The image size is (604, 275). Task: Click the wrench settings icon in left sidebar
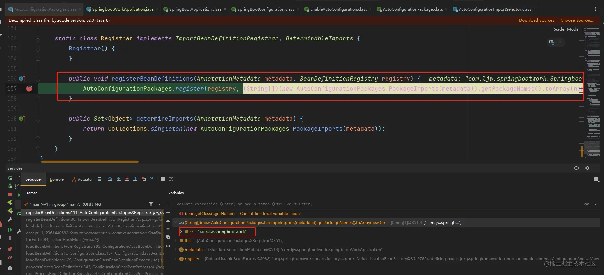10,219
